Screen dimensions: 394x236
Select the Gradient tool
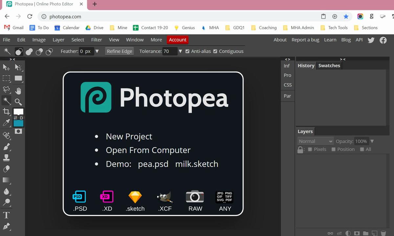6,180
